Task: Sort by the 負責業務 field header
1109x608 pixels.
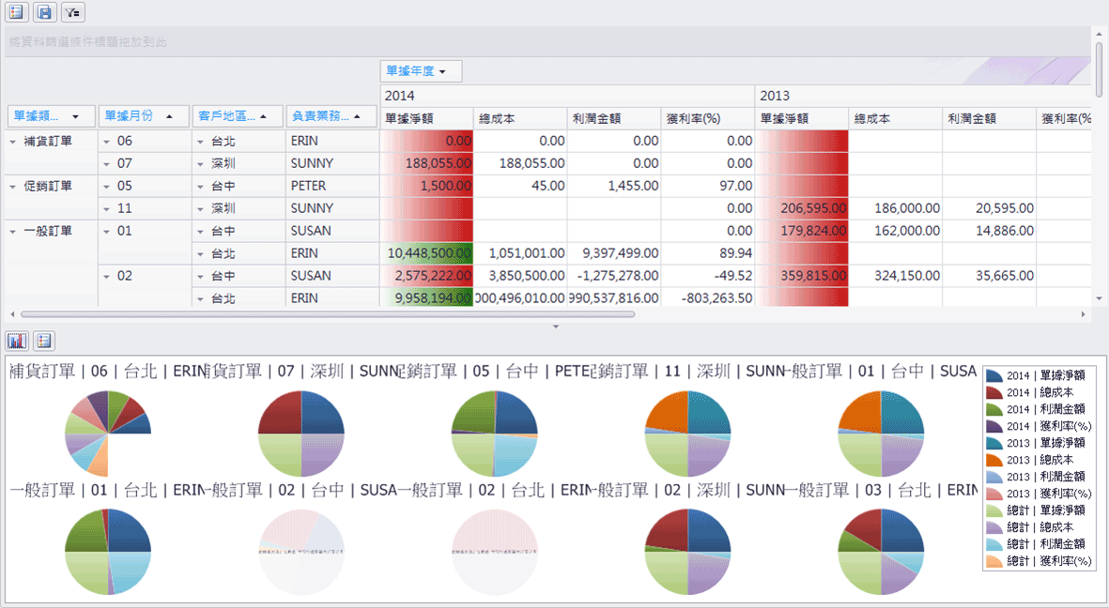Action: pyautogui.click(x=331, y=116)
